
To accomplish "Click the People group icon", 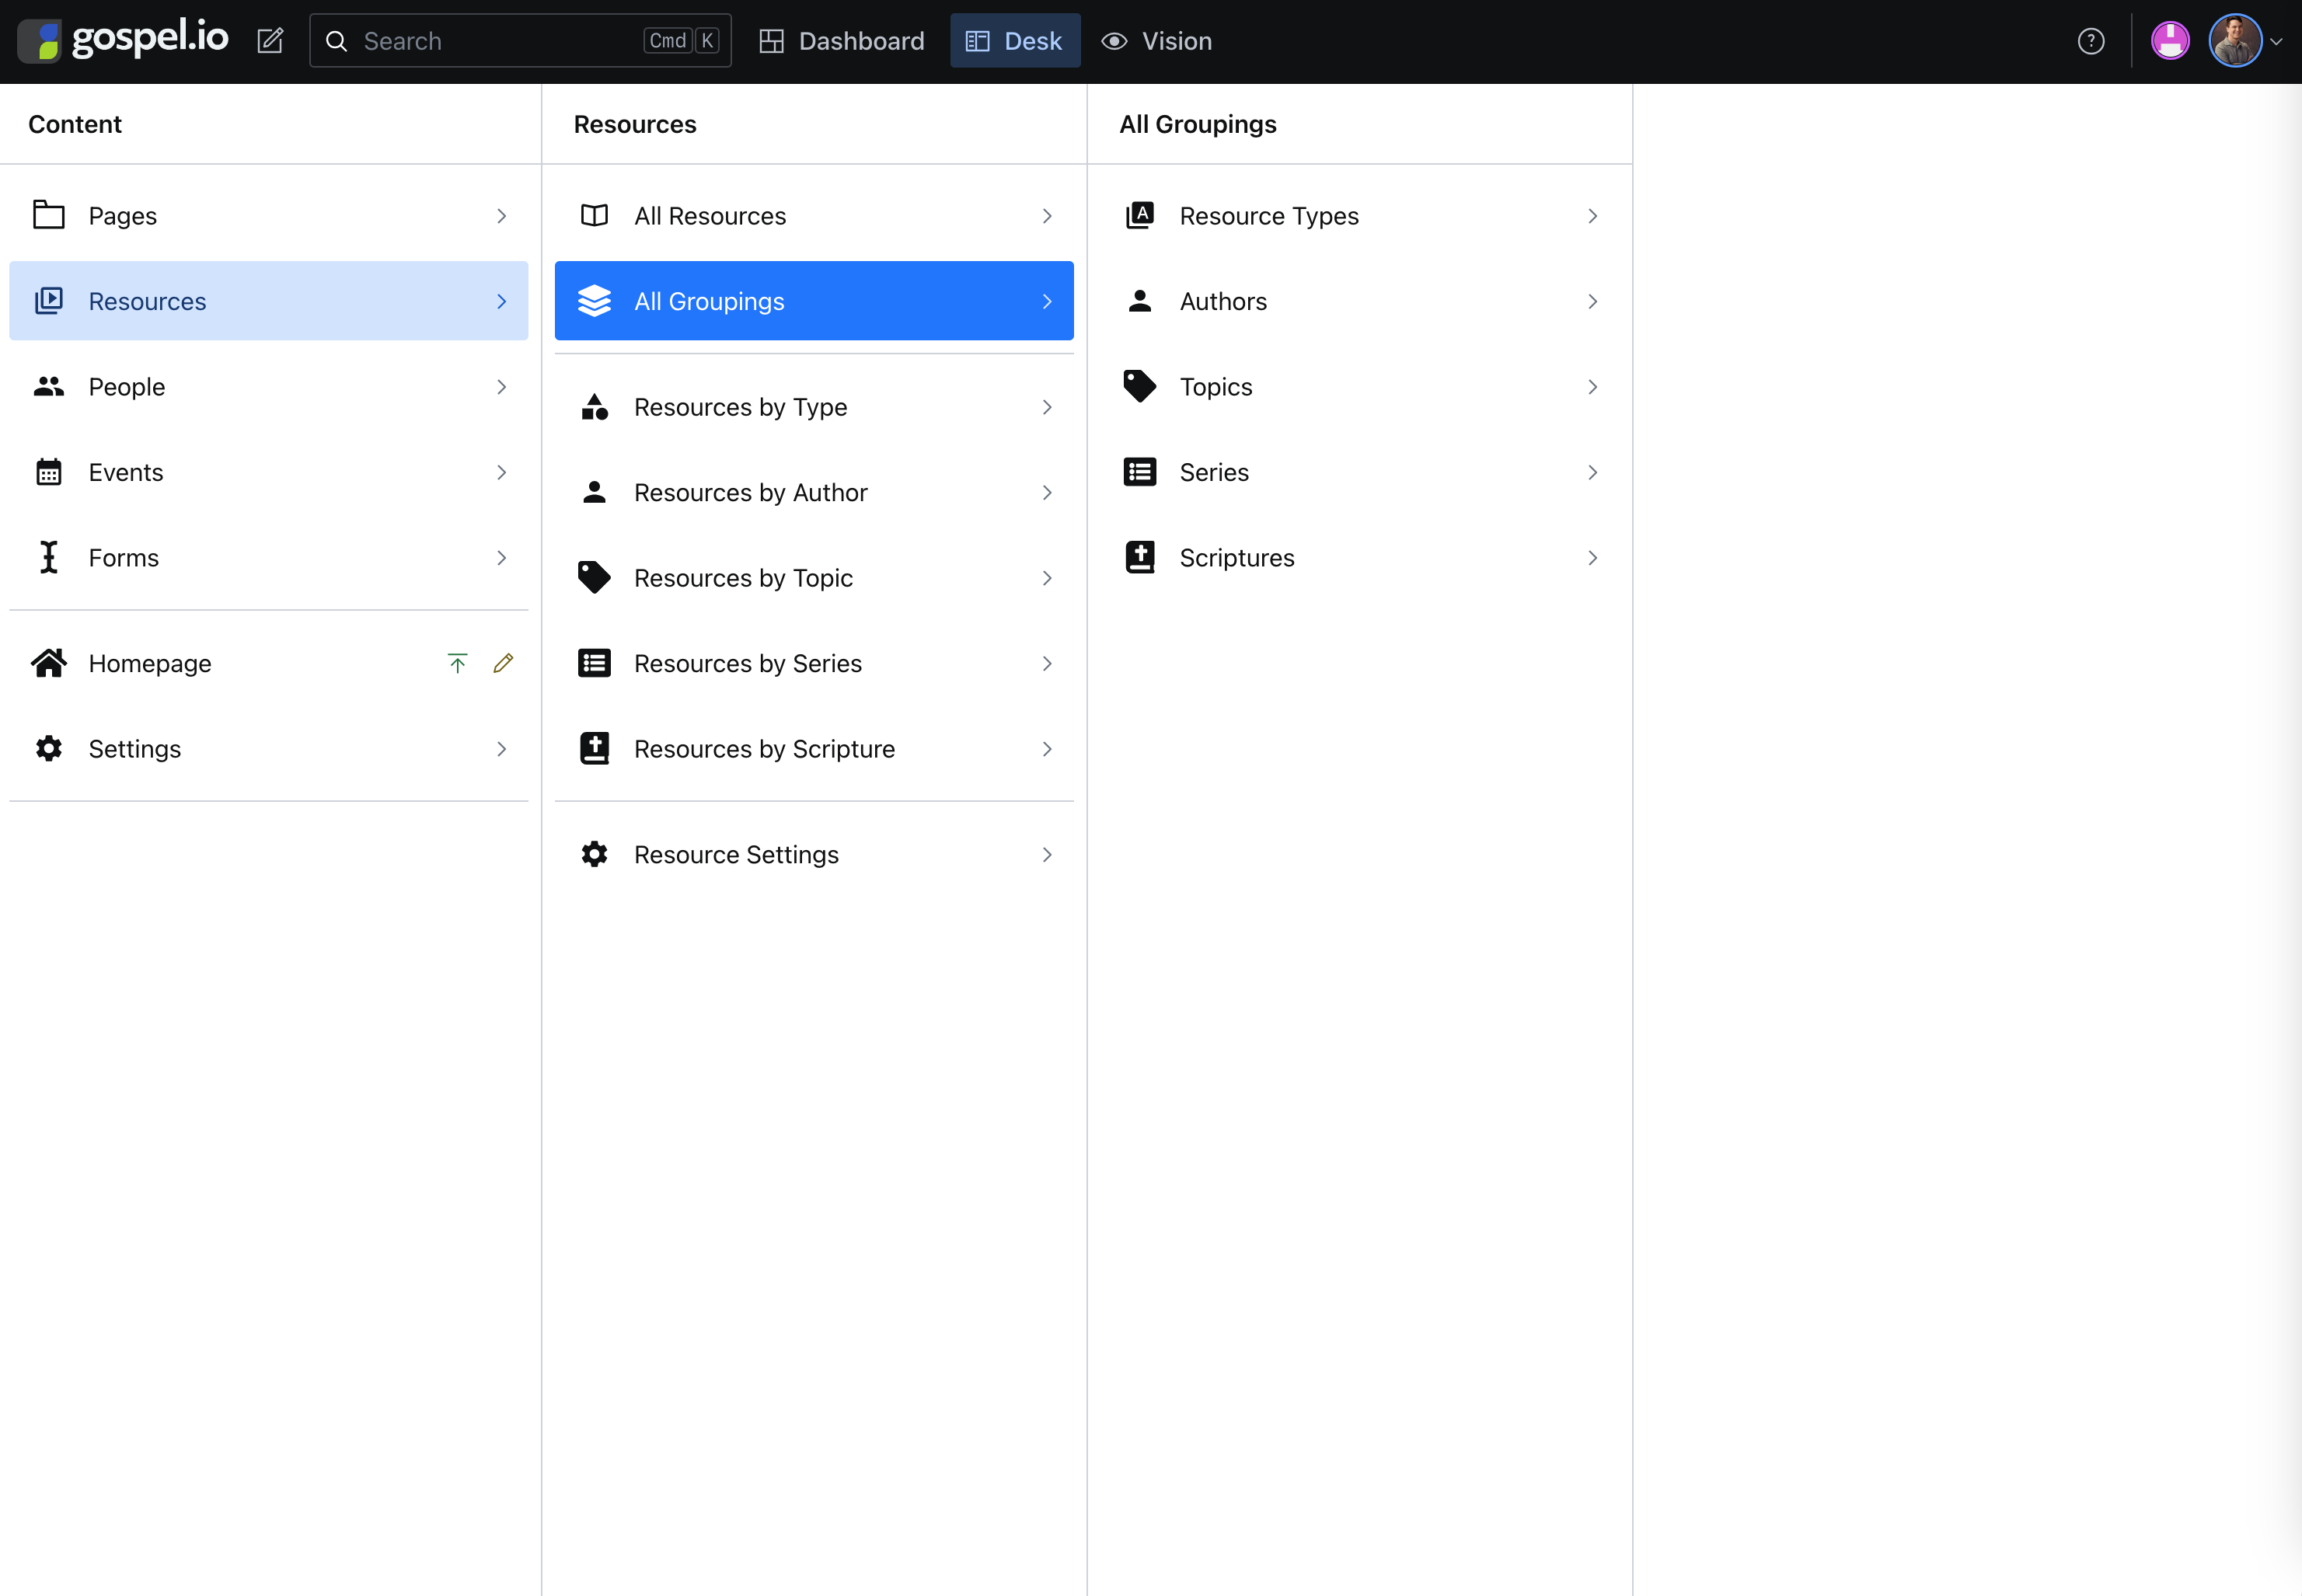I will click(x=49, y=386).
